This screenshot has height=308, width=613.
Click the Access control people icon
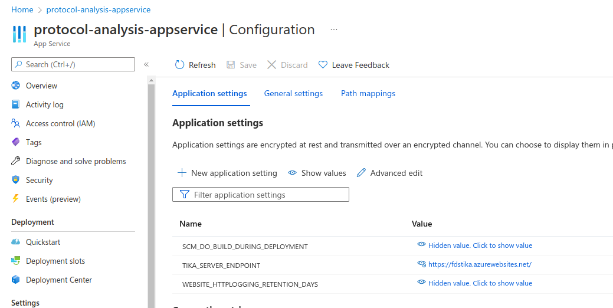click(x=16, y=123)
